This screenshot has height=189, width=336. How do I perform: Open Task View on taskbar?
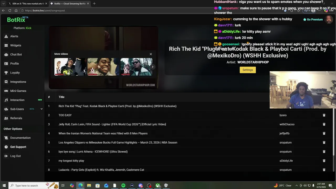[63, 186]
